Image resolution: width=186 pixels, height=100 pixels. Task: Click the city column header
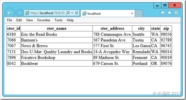(141, 28)
